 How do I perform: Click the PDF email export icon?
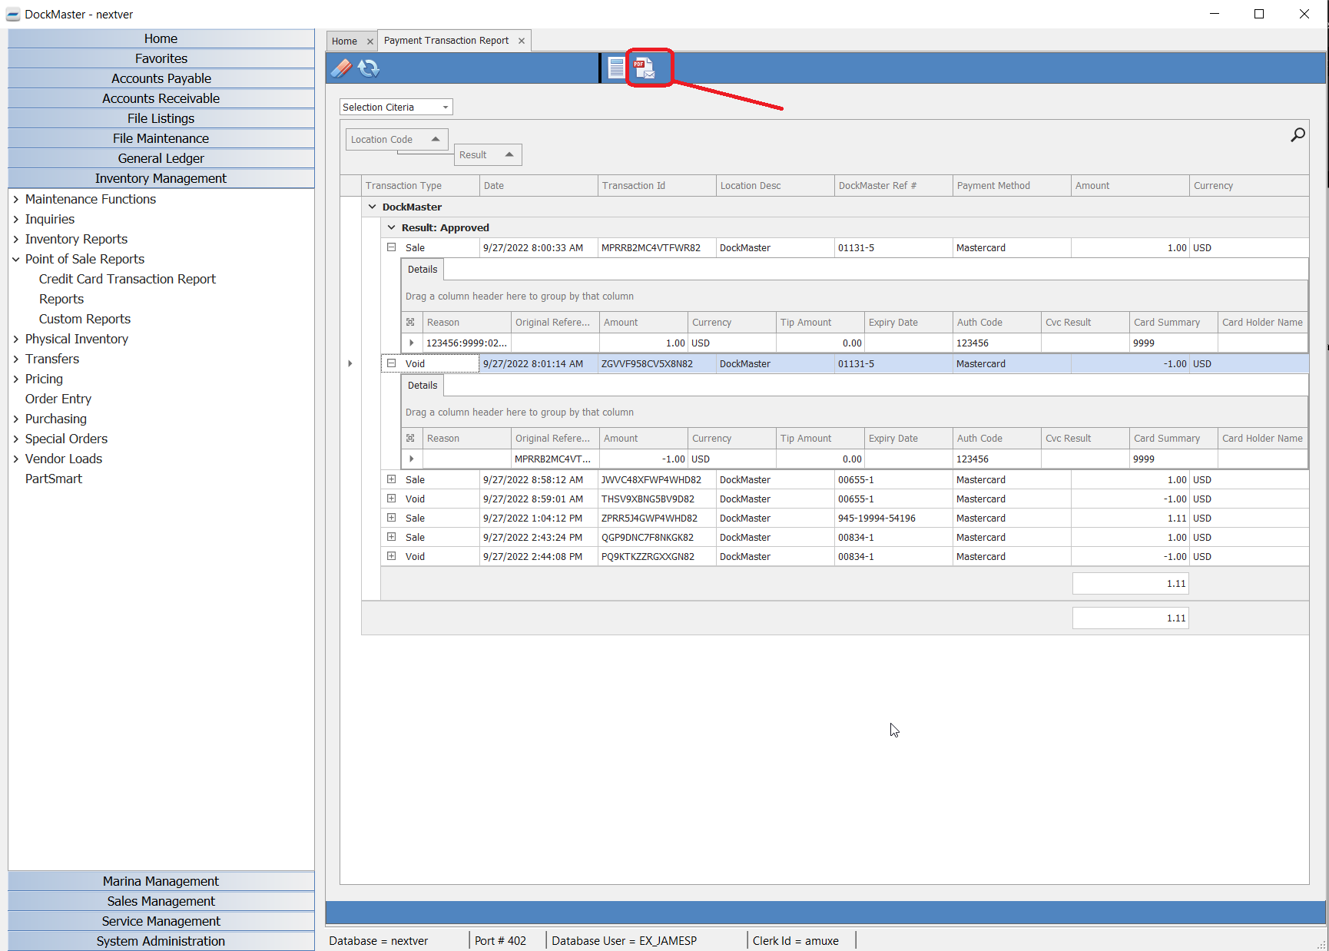644,68
